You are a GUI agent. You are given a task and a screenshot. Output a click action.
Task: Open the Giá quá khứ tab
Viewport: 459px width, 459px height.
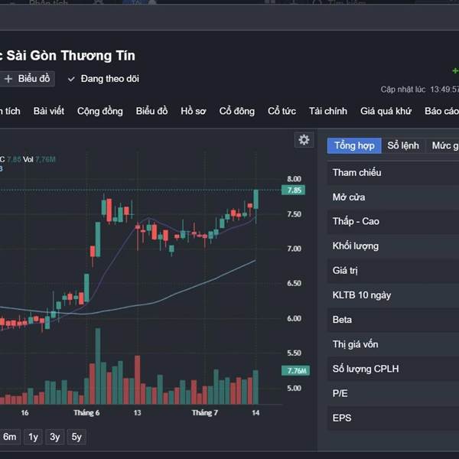pos(386,111)
